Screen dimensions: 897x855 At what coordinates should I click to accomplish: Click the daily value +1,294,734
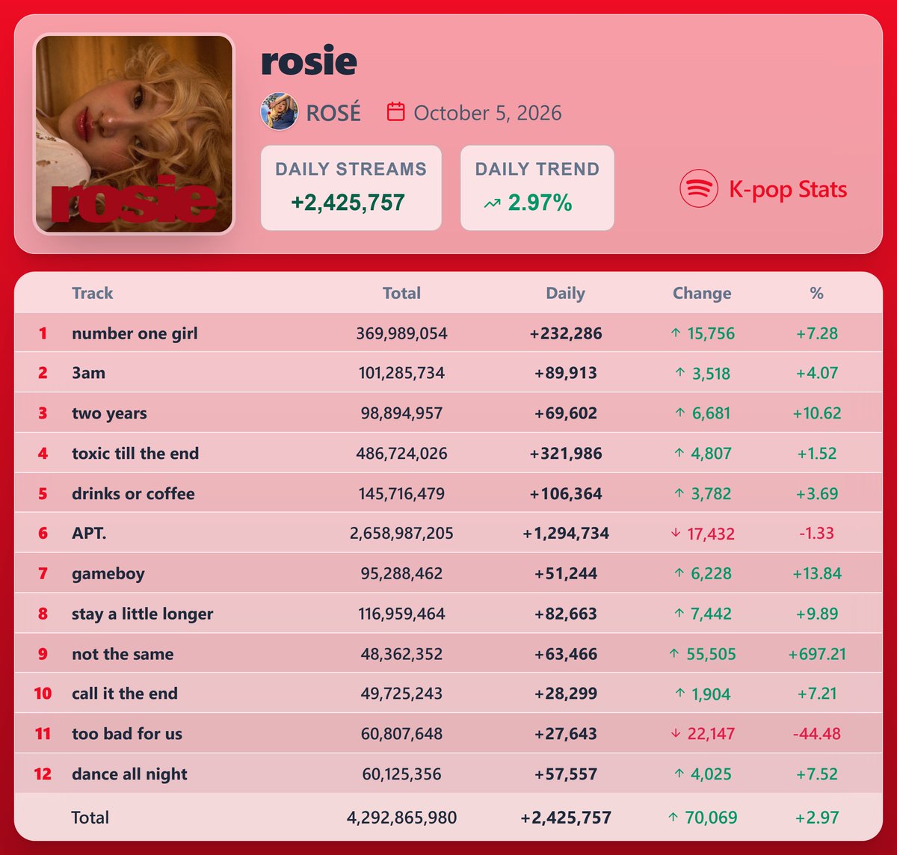pyautogui.click(x=566, y=534)
